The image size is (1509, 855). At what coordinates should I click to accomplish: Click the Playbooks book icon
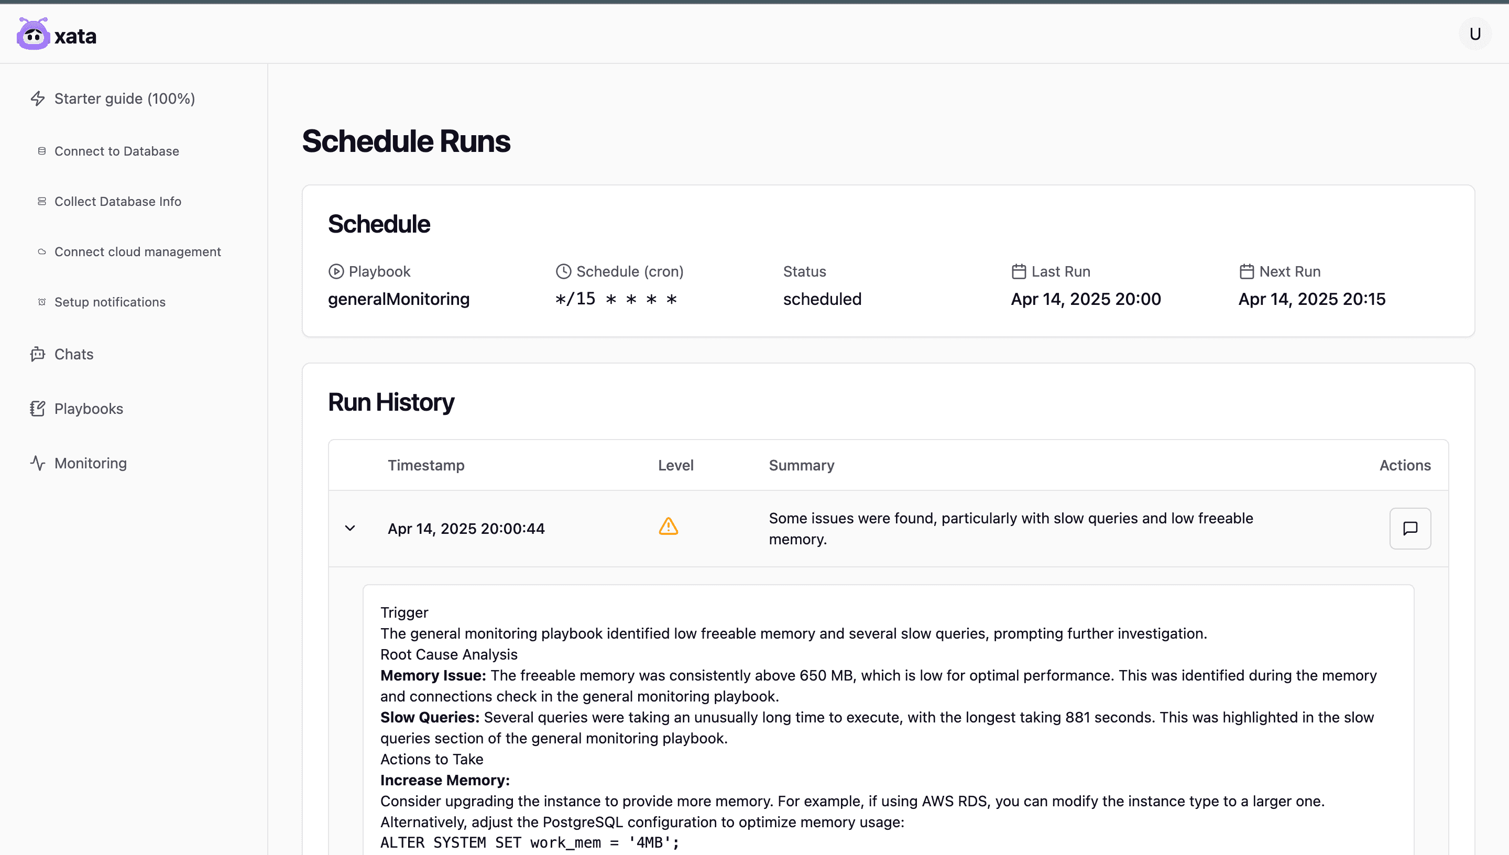click(37, 408)
